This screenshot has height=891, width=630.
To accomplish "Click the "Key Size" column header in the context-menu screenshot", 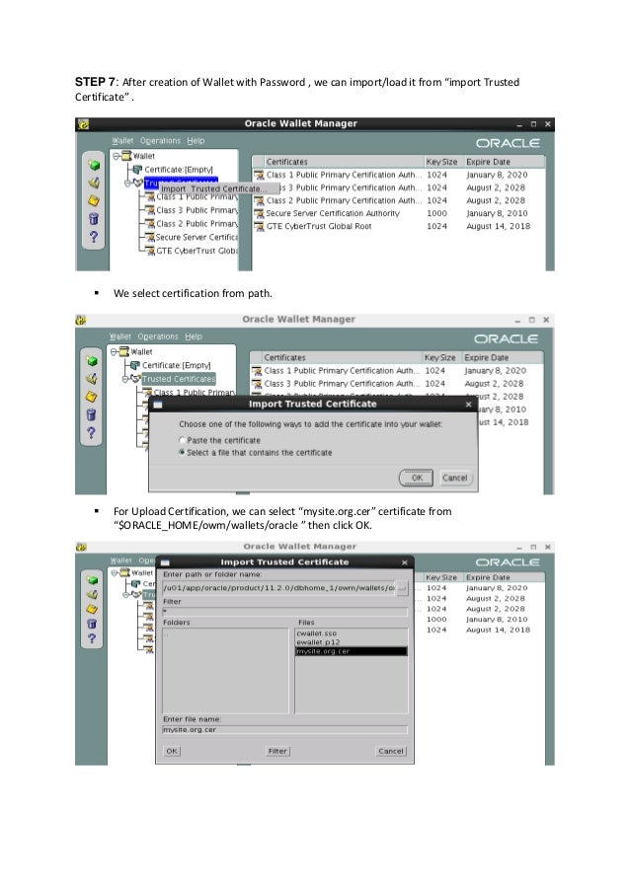I will point(441,162).
